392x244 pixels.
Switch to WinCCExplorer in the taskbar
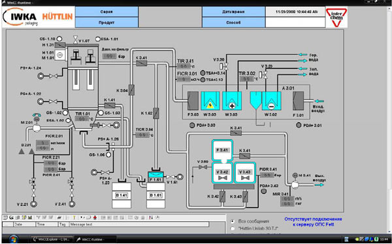(x=52, y=239)
